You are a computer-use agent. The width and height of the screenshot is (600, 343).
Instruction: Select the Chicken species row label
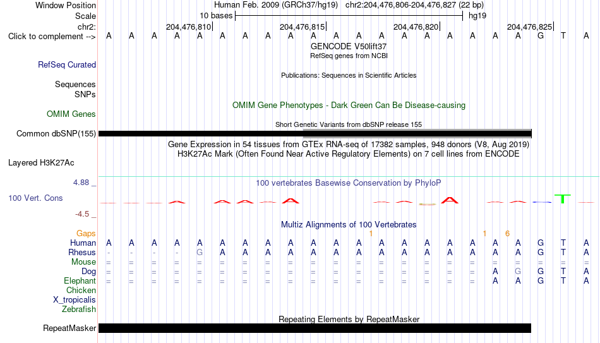pyautogui.click(x=81, y=290)
